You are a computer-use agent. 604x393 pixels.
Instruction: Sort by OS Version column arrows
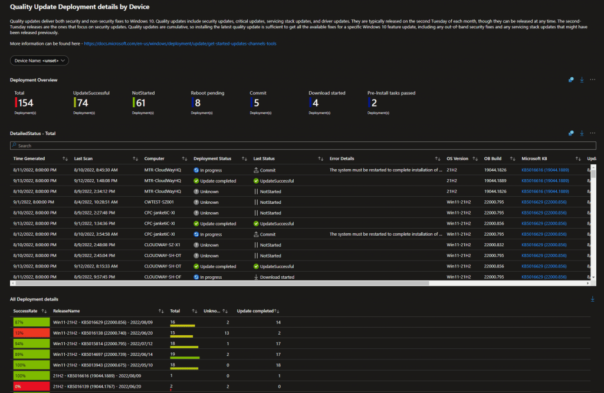tap(475, 158)
